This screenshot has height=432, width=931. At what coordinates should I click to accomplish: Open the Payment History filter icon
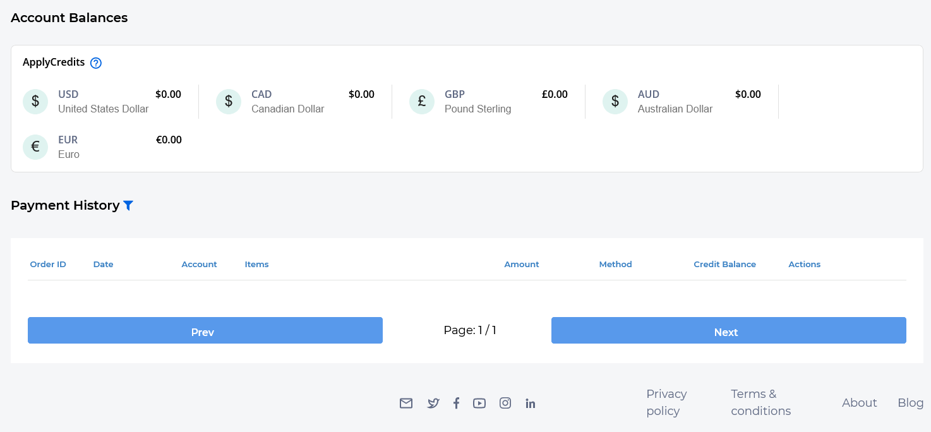128,205
